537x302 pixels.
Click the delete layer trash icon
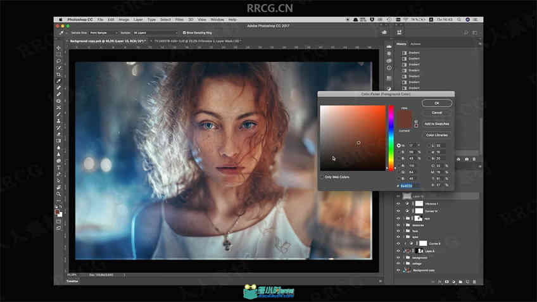tap(474, 282)
